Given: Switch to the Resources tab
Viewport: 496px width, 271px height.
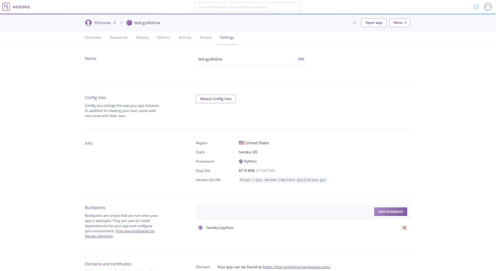Looking at the screenshot, I should pyautogui.click(x=119, y=37).
